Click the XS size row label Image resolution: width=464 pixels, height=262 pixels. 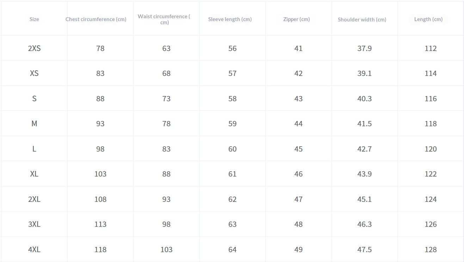34,74
